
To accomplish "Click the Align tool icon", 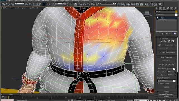I will (x=123, y=4).
